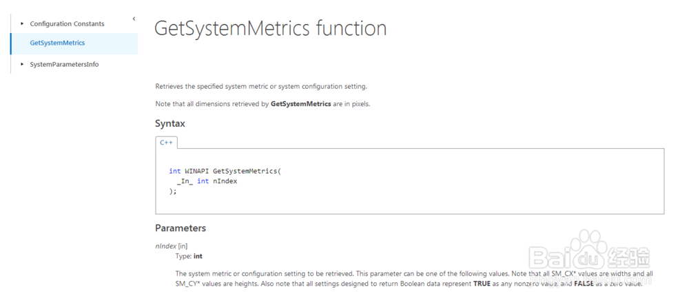Click the bold TRUE word in the description

(482, 284)
